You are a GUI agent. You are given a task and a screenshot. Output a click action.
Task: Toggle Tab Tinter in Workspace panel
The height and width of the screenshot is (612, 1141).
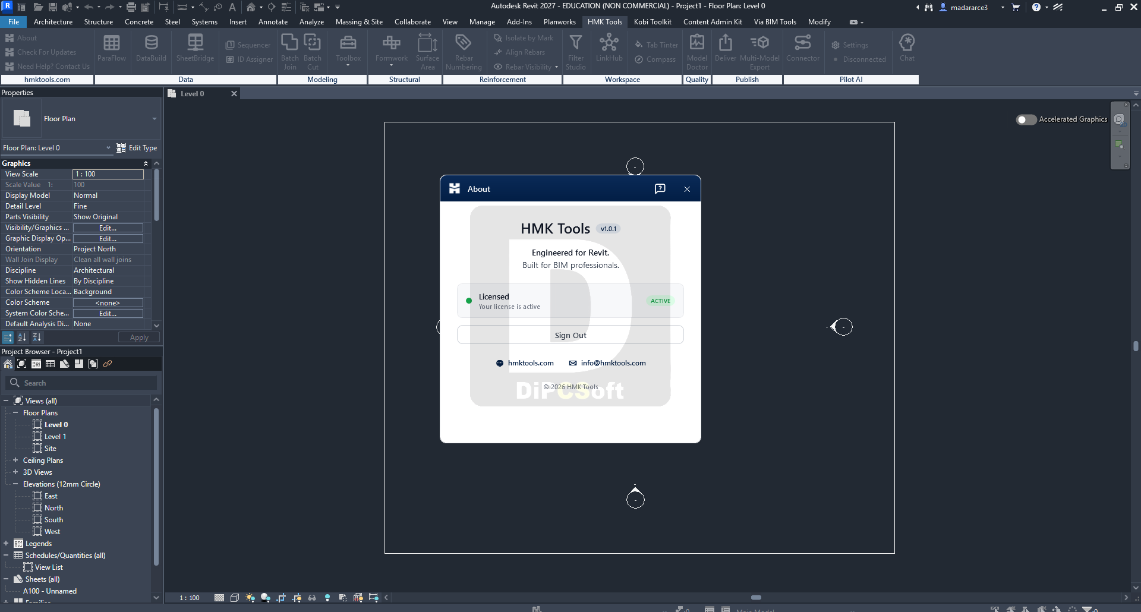pyautogui.click(x=656, y=45)
